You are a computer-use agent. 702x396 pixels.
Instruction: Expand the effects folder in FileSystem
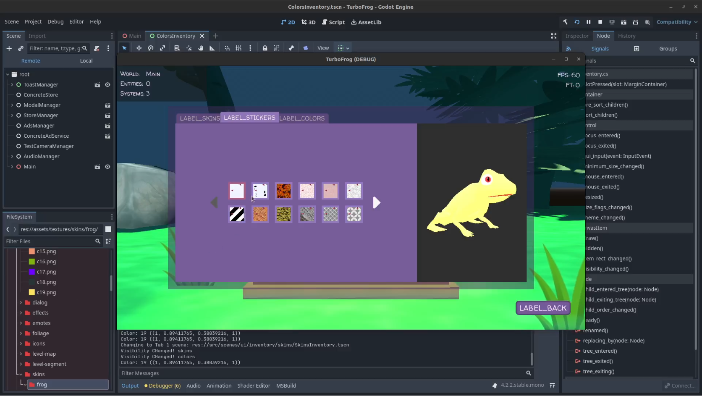21,313
